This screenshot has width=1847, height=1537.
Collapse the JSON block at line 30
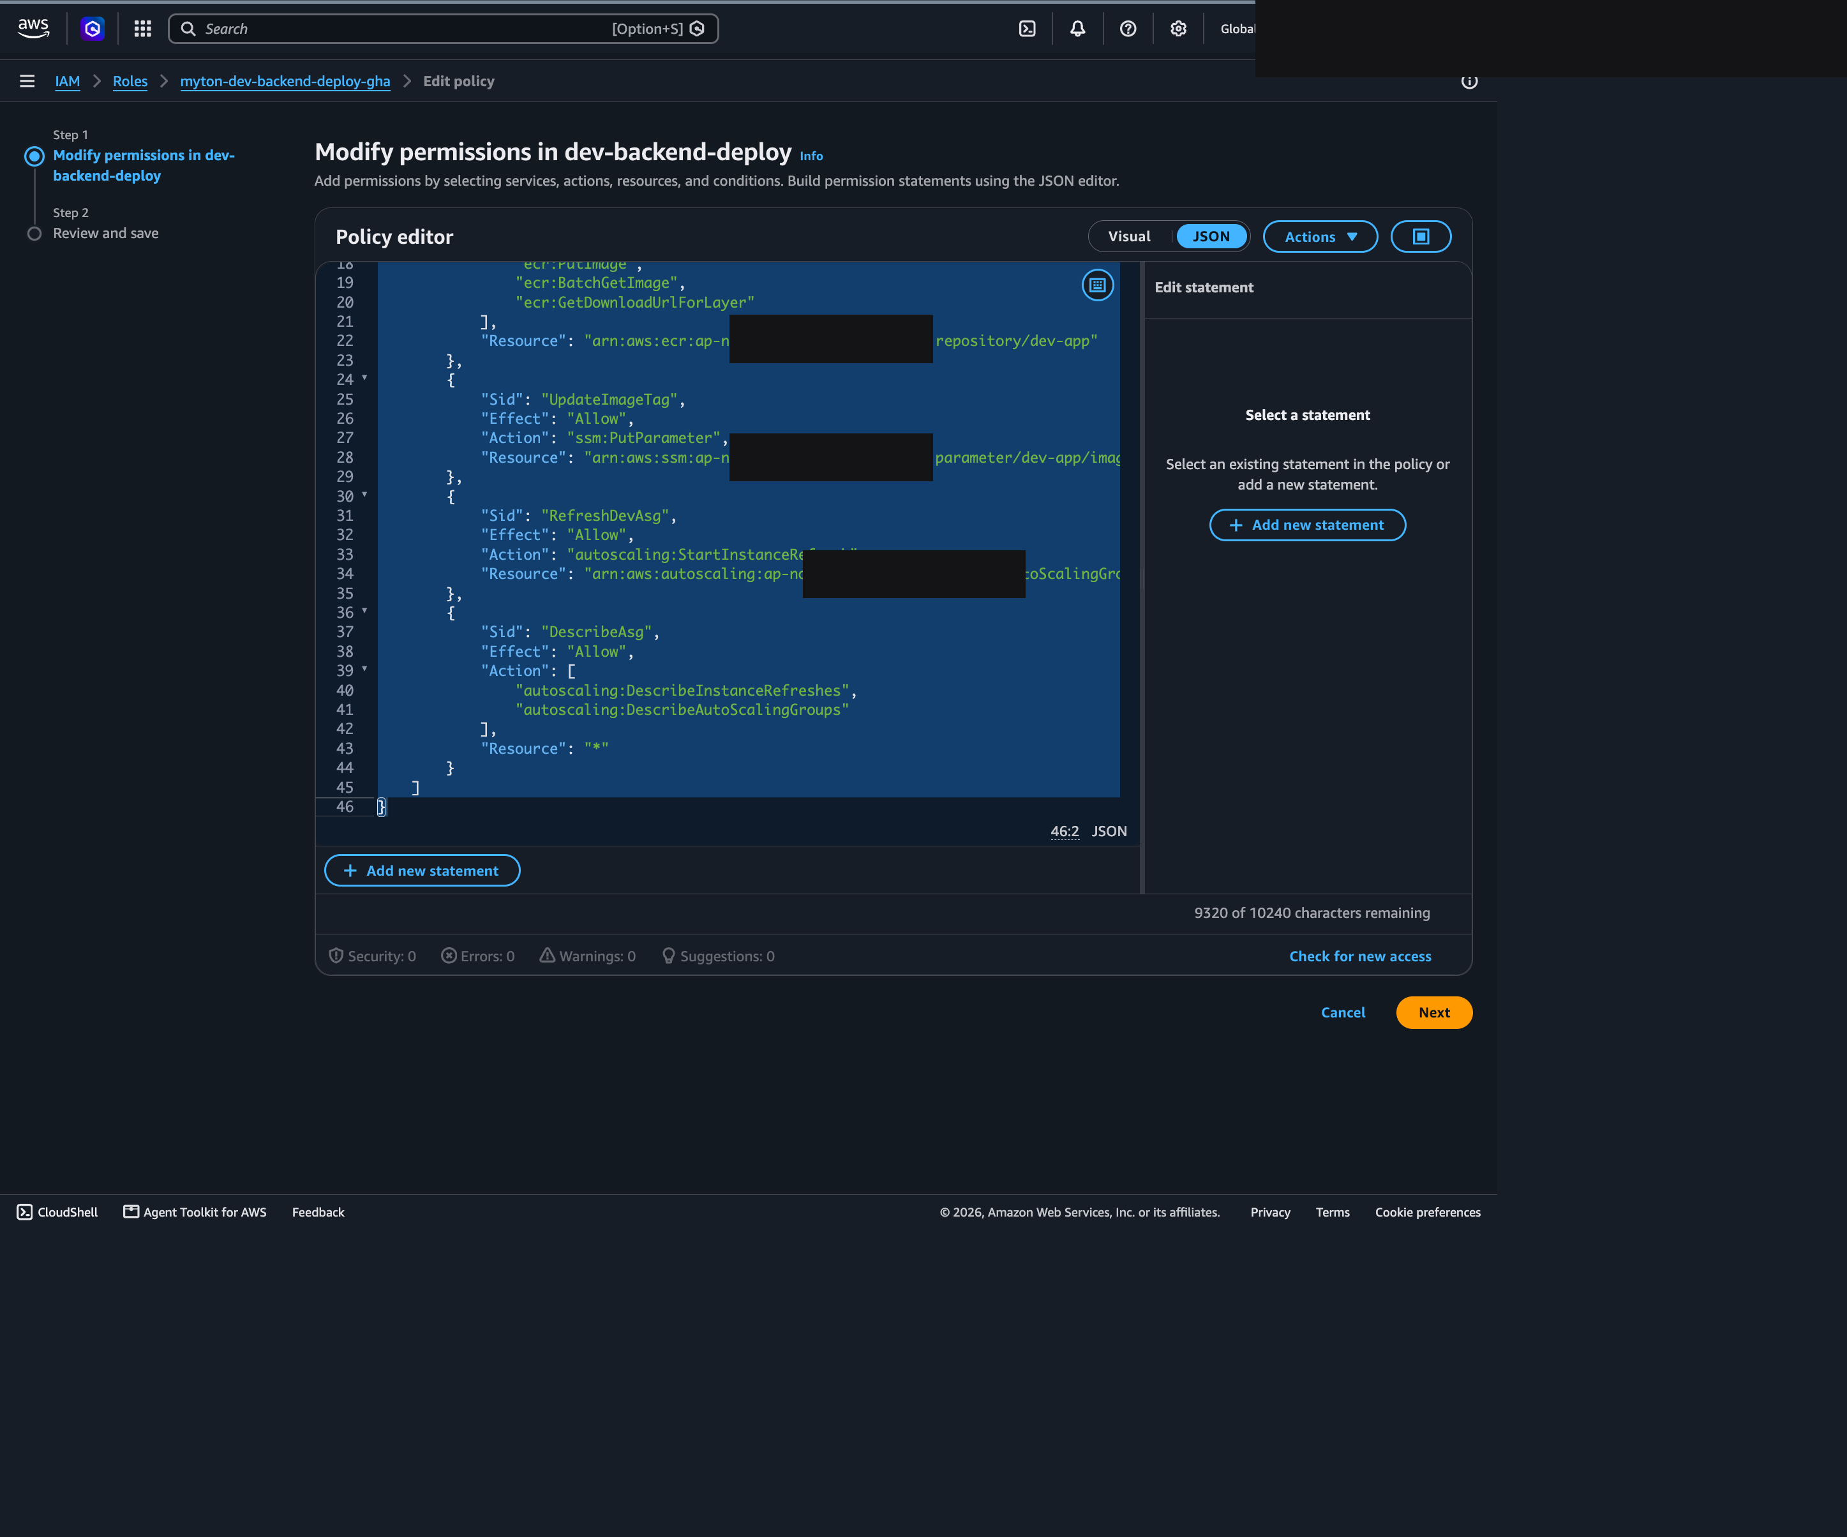pyautogui.click(x=364, y=495)
